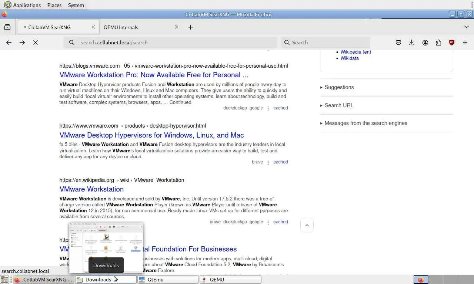Open the Wikipedia (en) infobox link

pyautogui.click(x=355, y=52)
